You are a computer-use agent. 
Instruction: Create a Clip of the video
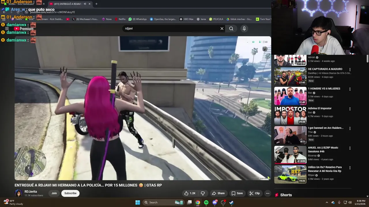click(x=255, y=193)
